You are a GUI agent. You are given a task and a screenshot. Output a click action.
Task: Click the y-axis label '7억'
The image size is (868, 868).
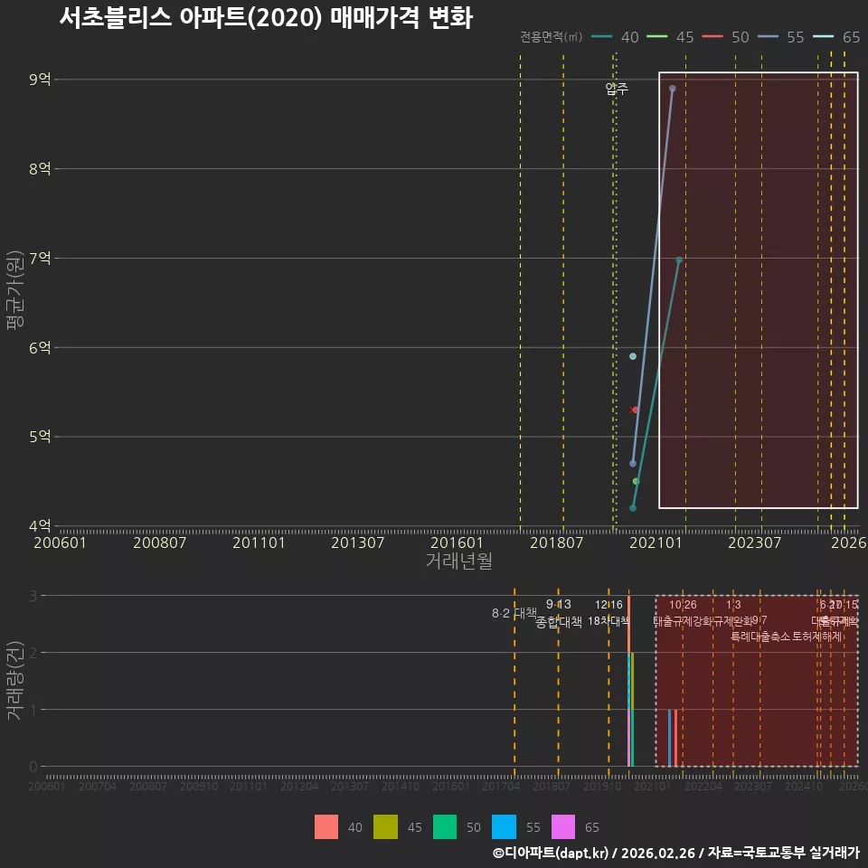[x=40, y=258]
